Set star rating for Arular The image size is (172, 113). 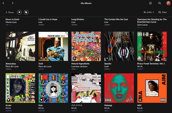(8, 111)
